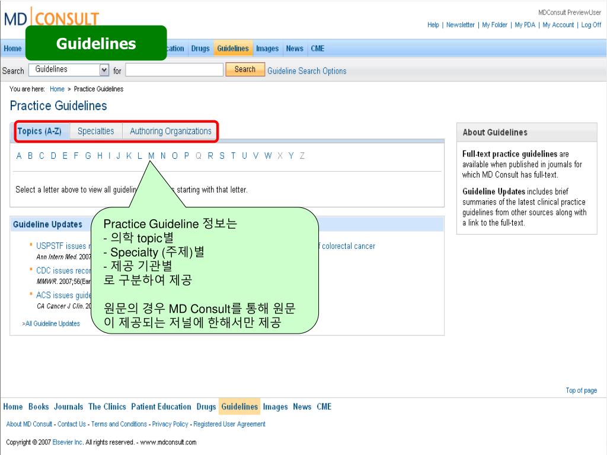The height and width of the screenshot is (455, 607).
Task: Select the Guidelines tab in the top navigation bar
Action: pos(232,49)
